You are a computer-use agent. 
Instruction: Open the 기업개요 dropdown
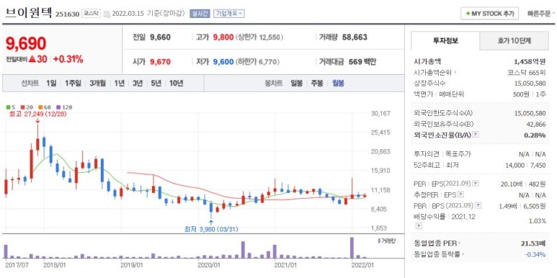coord(228,14)
